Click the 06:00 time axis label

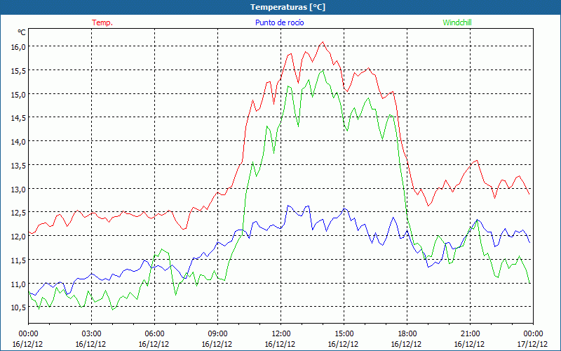[x=154, y=334]
